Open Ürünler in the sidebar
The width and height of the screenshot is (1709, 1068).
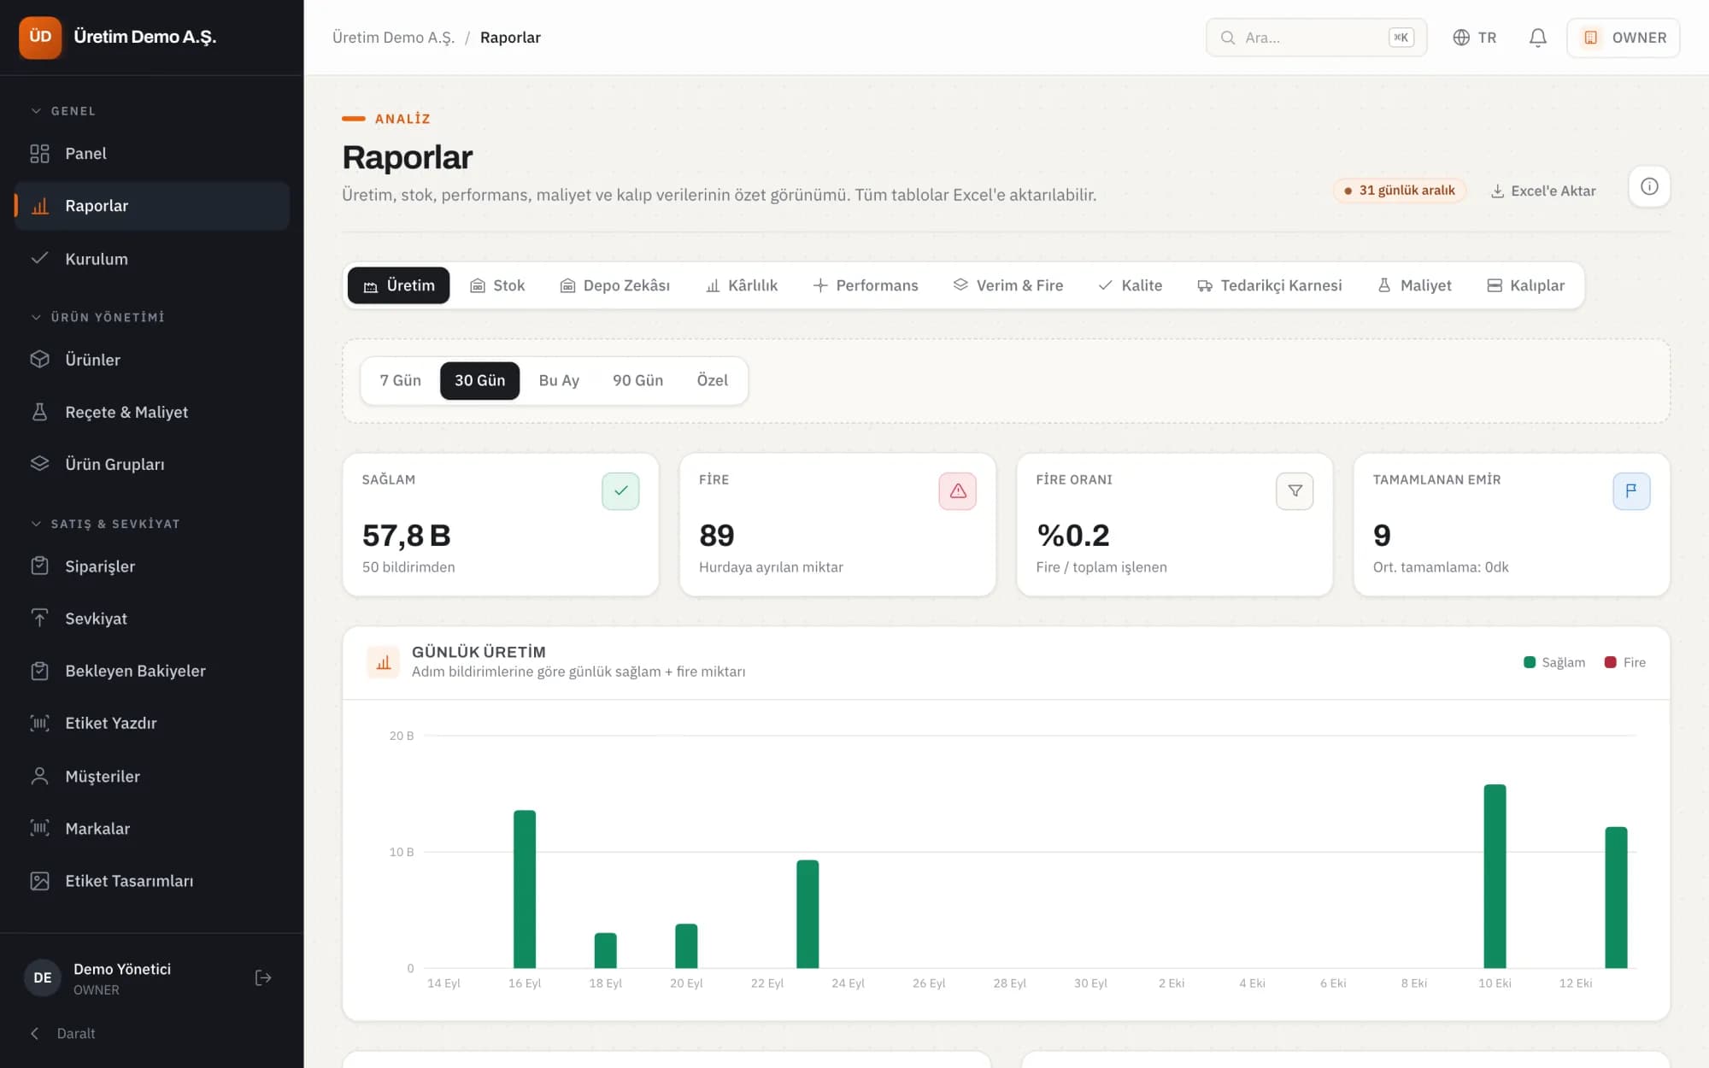152,360
